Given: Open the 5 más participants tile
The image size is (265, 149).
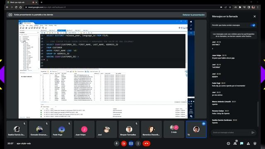Looking at the screenshot, I should [174, 129].
